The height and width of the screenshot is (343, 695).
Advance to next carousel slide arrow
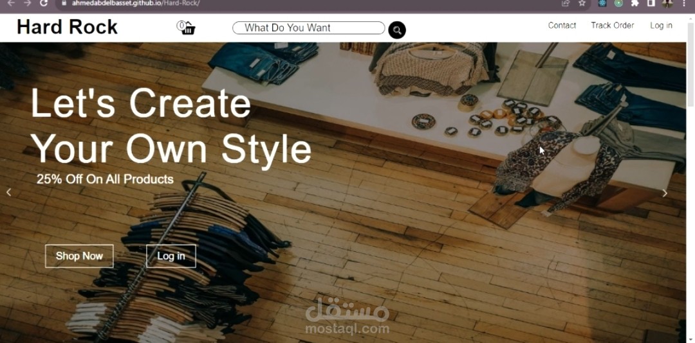tap(664, 193)
